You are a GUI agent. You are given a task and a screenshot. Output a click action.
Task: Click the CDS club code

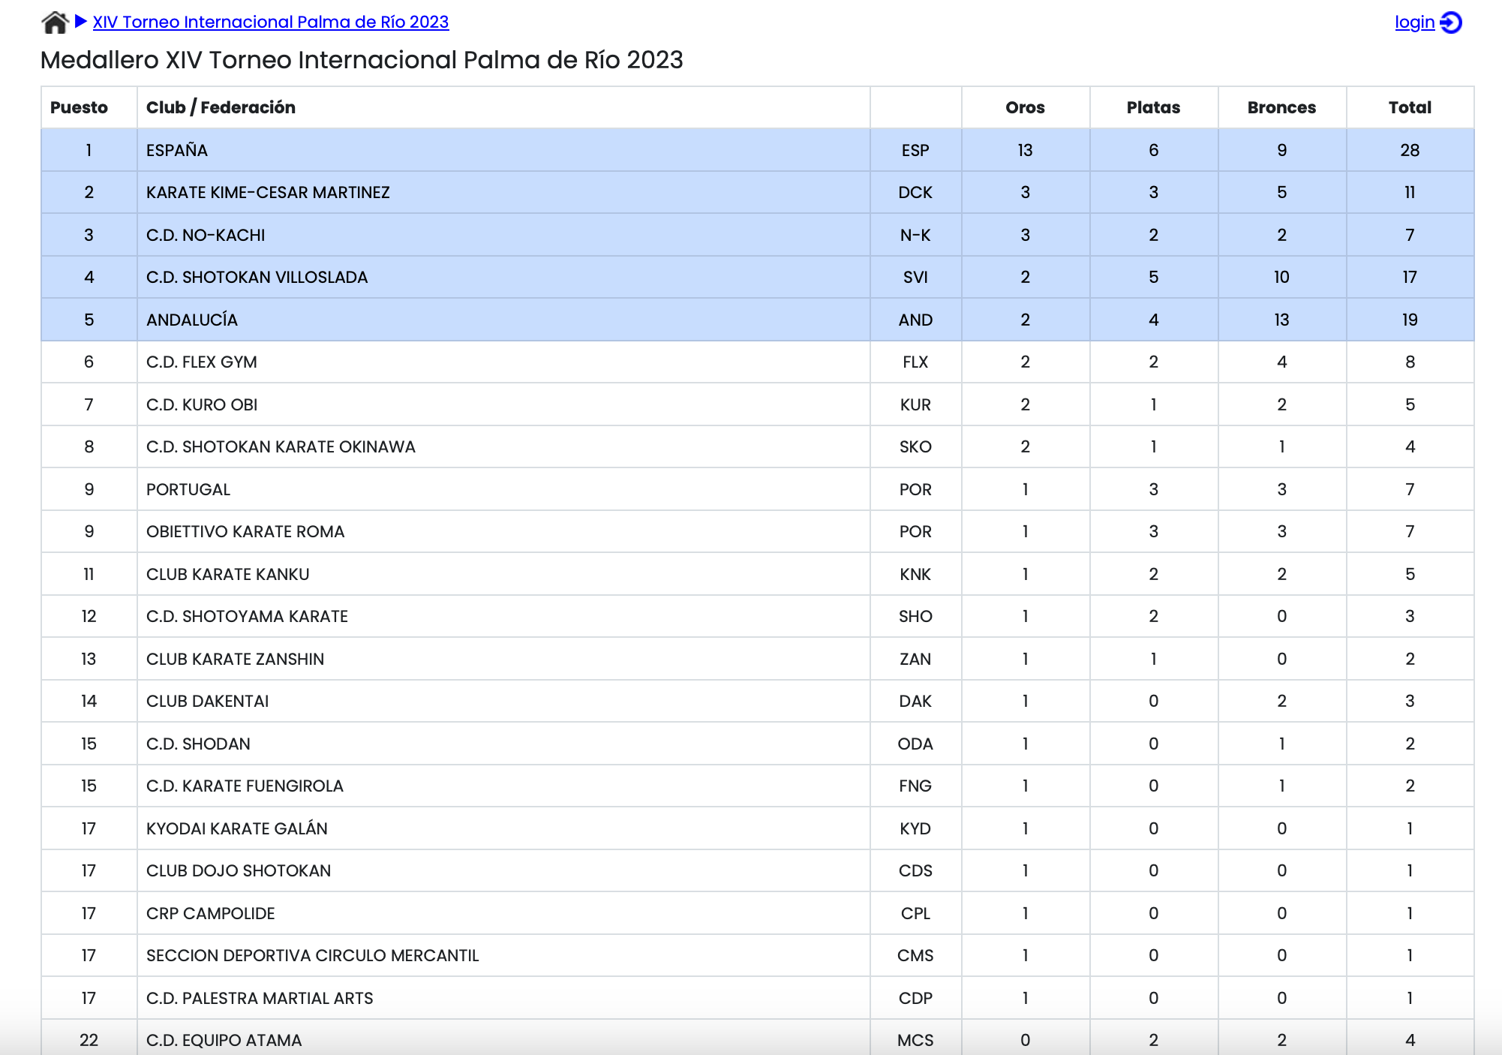pyautogui.click(x=915, y=870)
